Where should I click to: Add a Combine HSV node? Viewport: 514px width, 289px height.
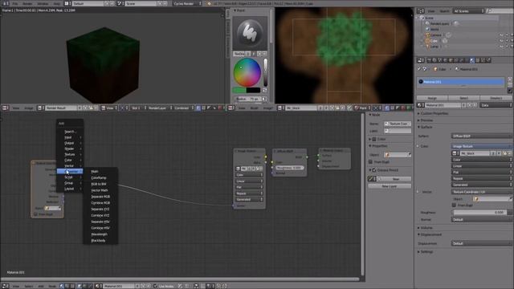(x=100, y=228)
